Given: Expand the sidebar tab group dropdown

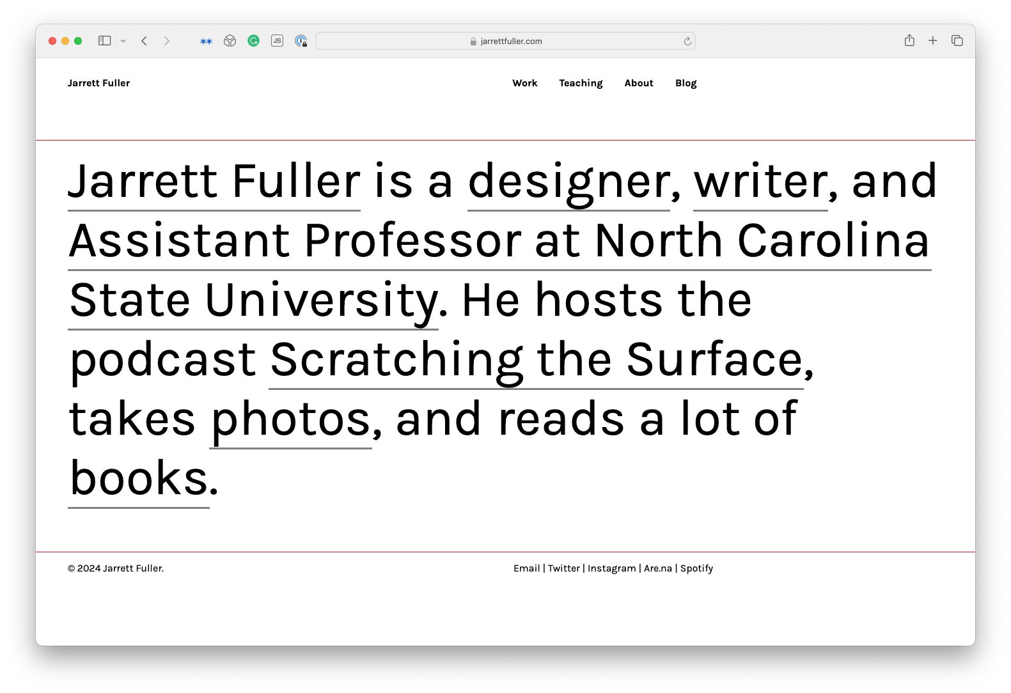Looking at the screenshot, I should pos(123,41).
